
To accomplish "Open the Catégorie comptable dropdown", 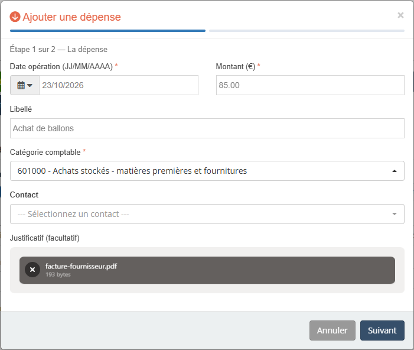I will tap(207, 171).
